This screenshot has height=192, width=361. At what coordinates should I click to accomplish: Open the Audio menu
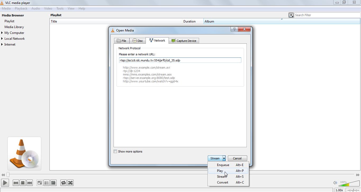pyautogui.click(x=36, y=8)
